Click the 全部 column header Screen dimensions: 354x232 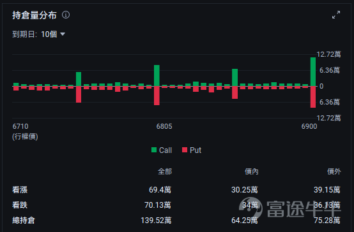pyautogui.click(x=165, y=171)
